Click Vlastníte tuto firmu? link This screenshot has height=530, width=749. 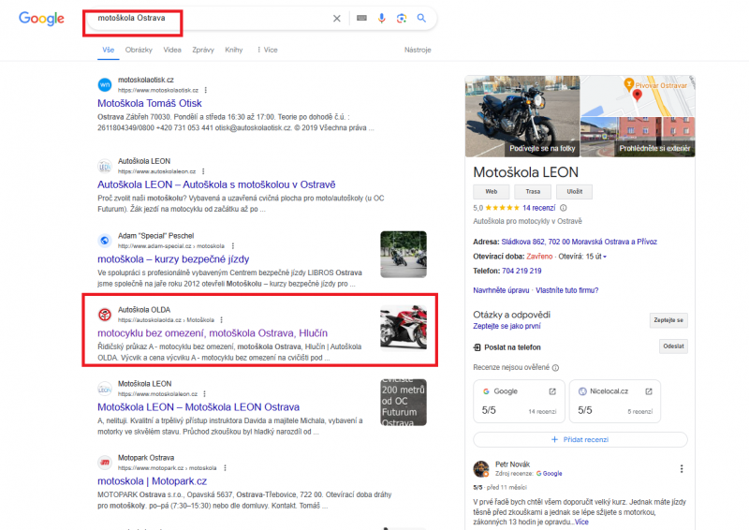coord(567,290)
